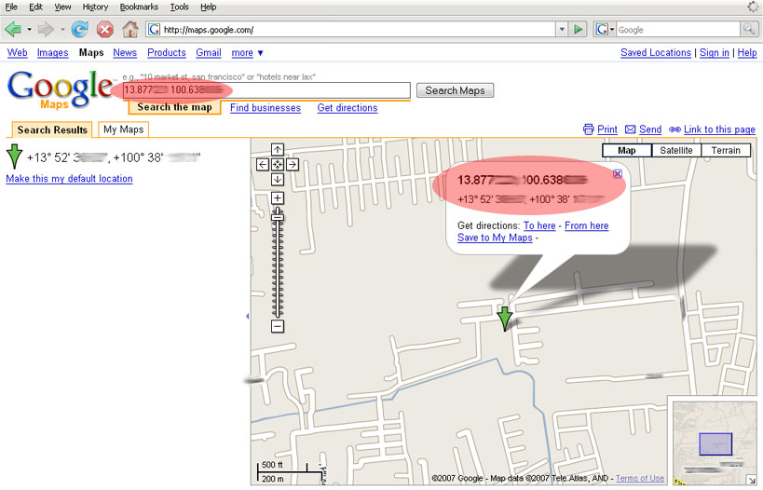
Task: Click the map zoom slider handle
Action: [278, 215]
